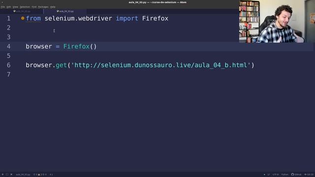The height and width of the screenshot is (177, 315).
Task: Click the Git branch status at bottom right
Action: click(309, 175)
